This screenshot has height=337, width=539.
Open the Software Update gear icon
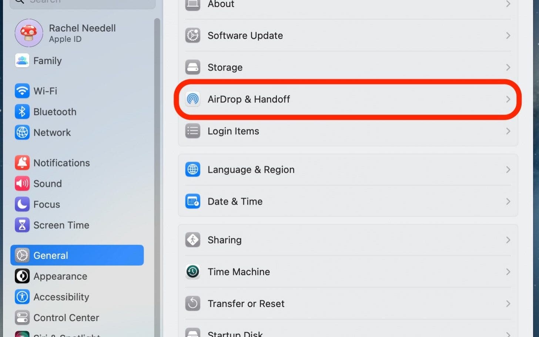[192, 36]
